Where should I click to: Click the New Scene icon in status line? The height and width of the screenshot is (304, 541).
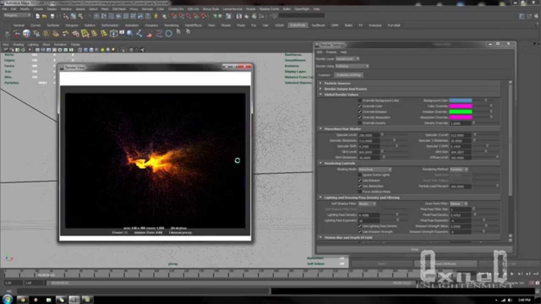38,16
